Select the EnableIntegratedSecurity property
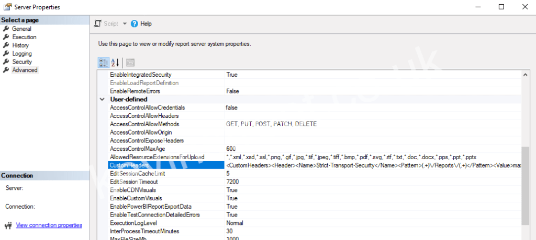The image size is (536, 240). [140, 75]
